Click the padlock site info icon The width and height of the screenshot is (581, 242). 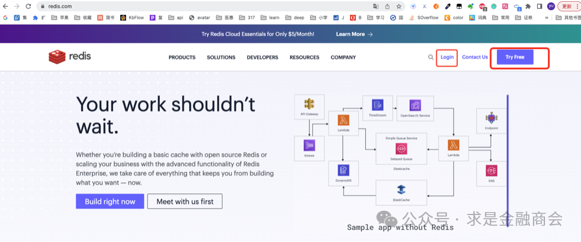click(43, 6)
